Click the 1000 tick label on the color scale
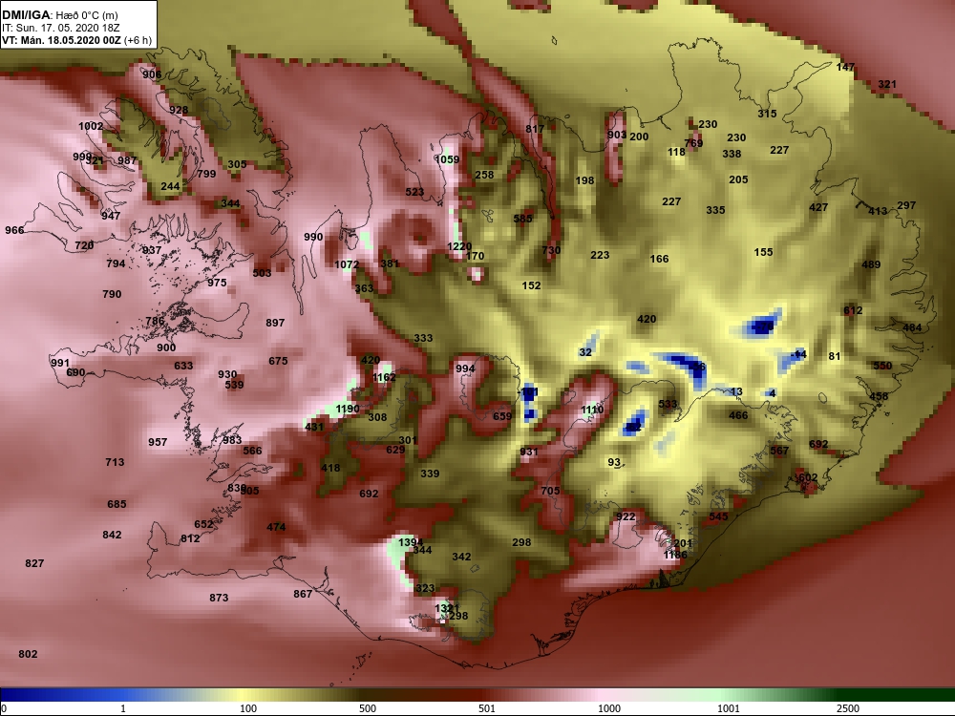 tap(609, 708)
